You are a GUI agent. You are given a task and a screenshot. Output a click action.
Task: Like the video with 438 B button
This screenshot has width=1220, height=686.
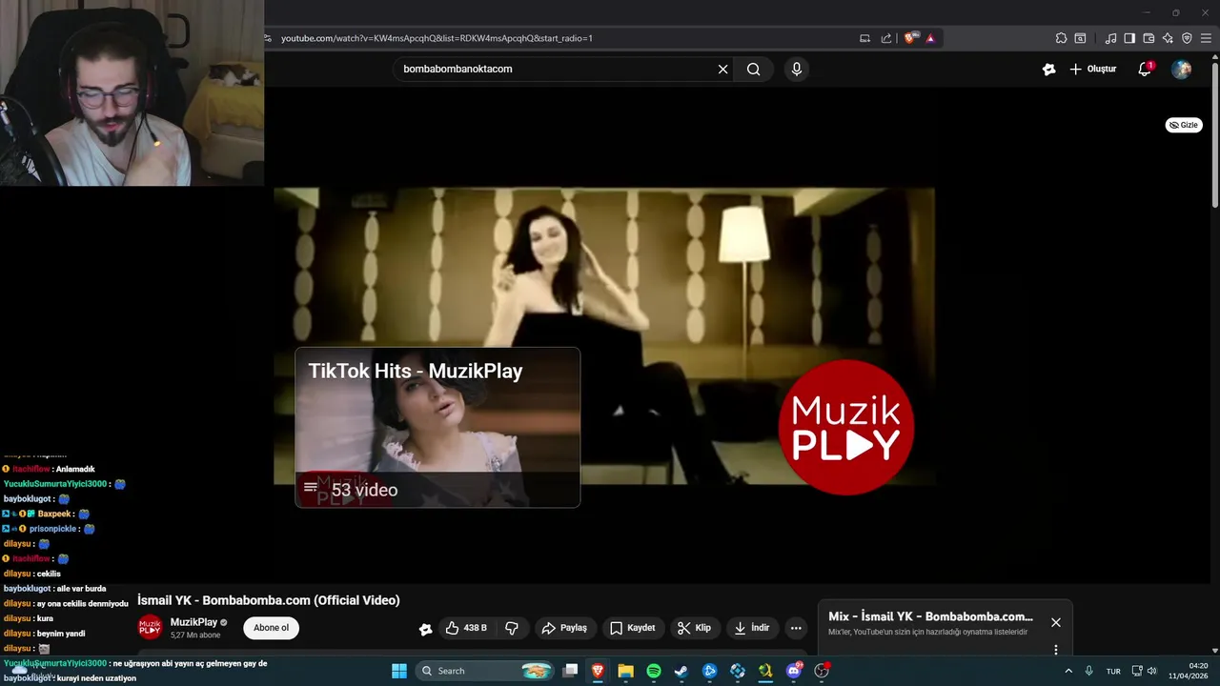[466, 628]
